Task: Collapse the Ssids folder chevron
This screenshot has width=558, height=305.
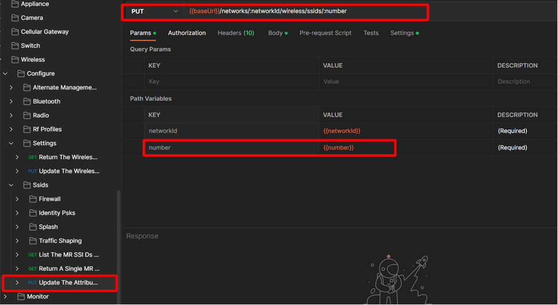Action: point(11,185)
